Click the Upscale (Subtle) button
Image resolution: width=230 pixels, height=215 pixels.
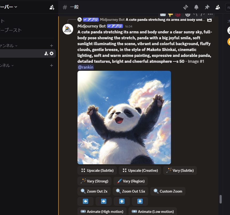pos(97,170)
